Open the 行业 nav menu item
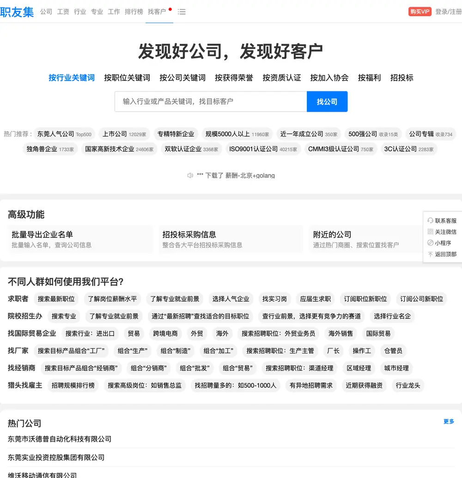Image resolution: width=462 pixels, height=478 pixels. 80,12
